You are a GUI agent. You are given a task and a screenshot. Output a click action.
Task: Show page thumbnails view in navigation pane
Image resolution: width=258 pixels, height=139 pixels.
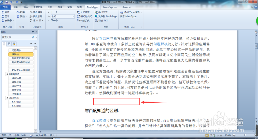9,44
